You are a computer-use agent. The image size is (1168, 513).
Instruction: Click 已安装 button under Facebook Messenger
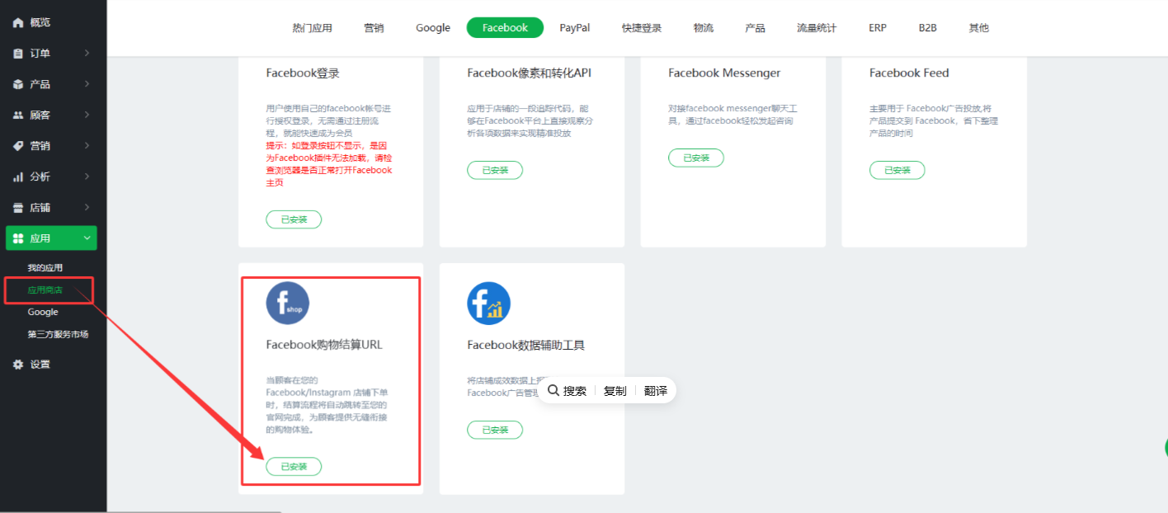click(x=695, y=158)
